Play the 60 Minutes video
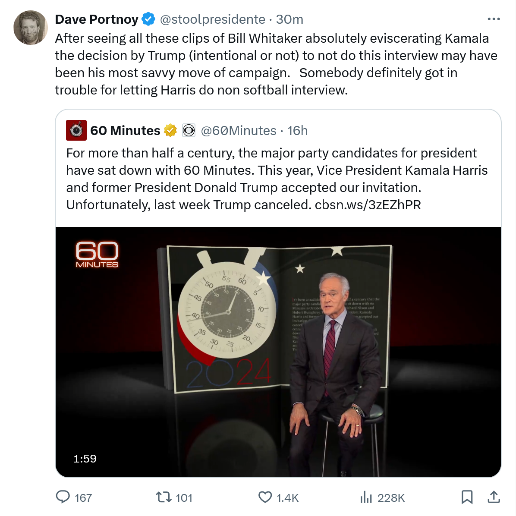 278,352
